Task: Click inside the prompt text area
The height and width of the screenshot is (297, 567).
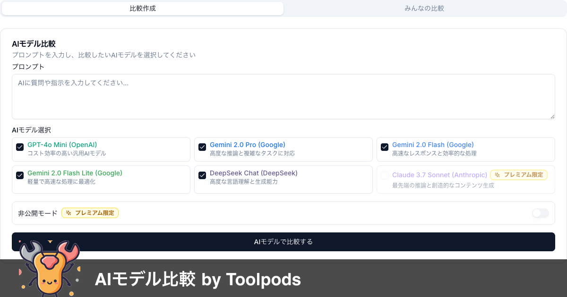Action: [283, 97]
